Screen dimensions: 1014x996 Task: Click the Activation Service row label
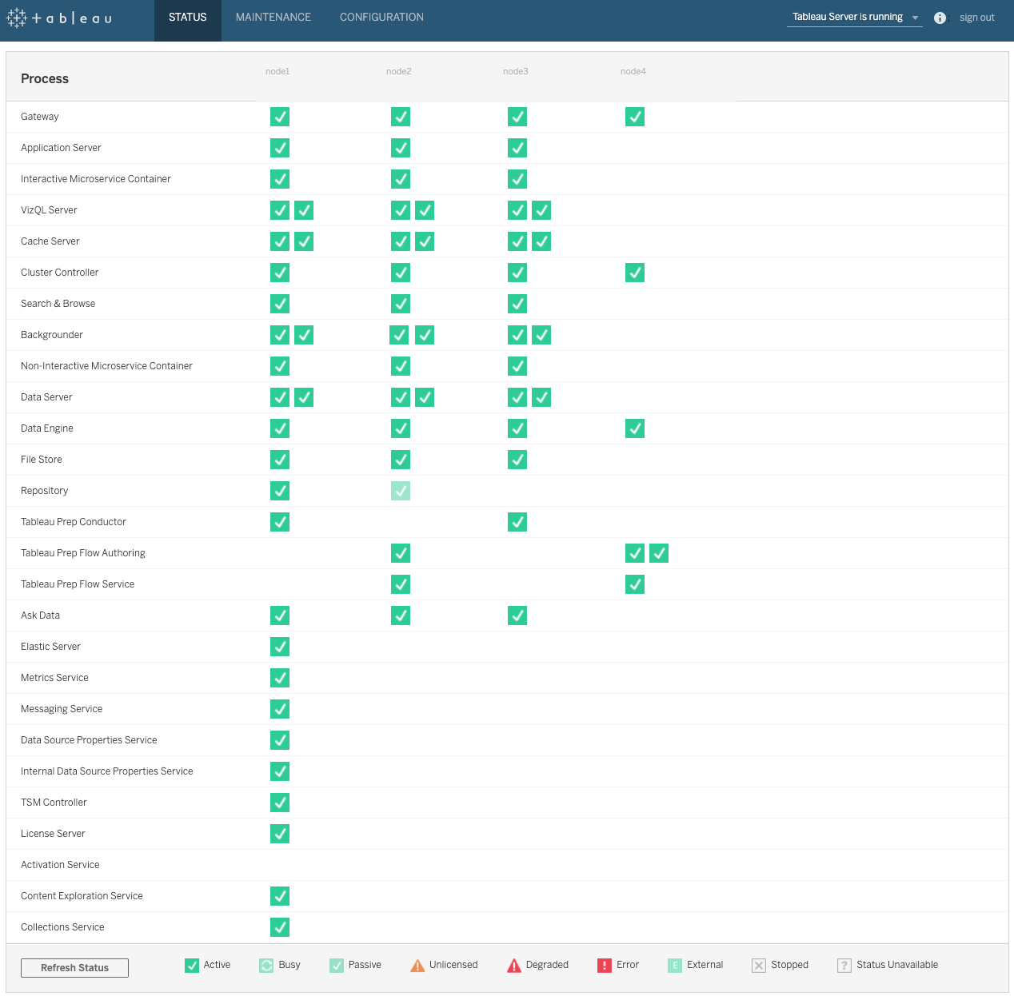coord(60,865)
